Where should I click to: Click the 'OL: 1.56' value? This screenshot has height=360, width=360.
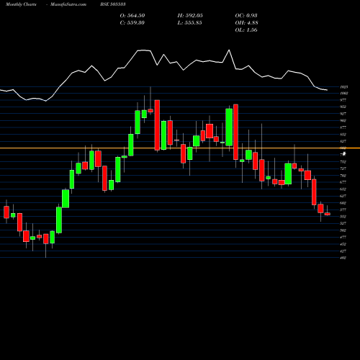tap(246, 30)
